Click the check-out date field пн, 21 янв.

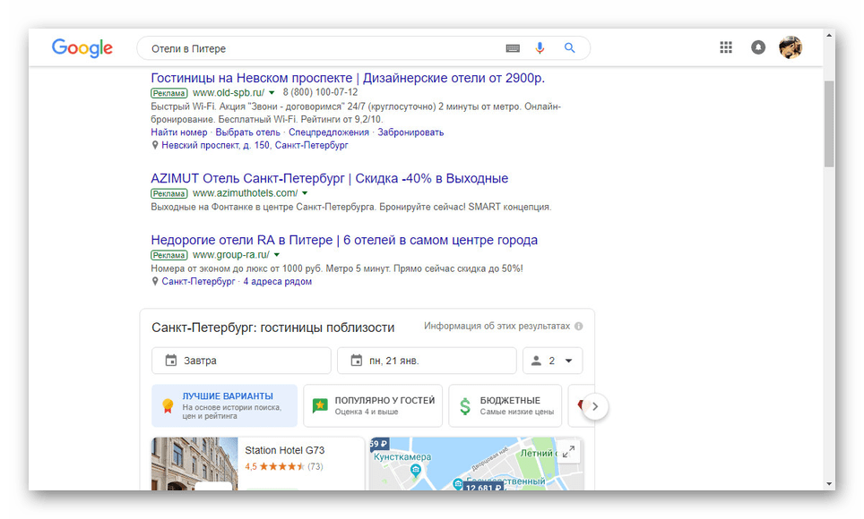pyautogui.click(x=427, y=361)
